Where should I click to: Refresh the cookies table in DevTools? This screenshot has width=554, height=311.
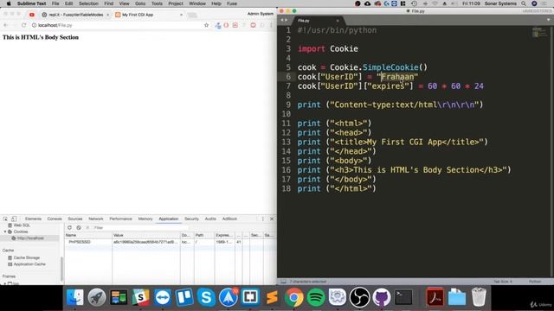click(69, 228)
